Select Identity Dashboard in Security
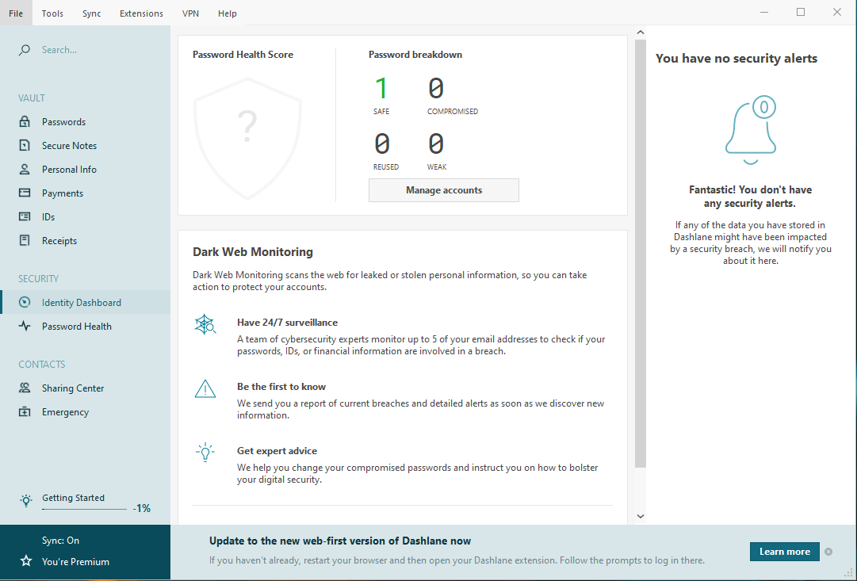The width and height of the screenshot is (857, 581). point(86,302)
